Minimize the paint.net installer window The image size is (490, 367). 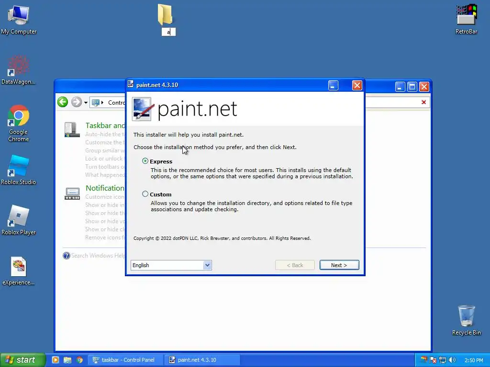click(x=333, y=85)
